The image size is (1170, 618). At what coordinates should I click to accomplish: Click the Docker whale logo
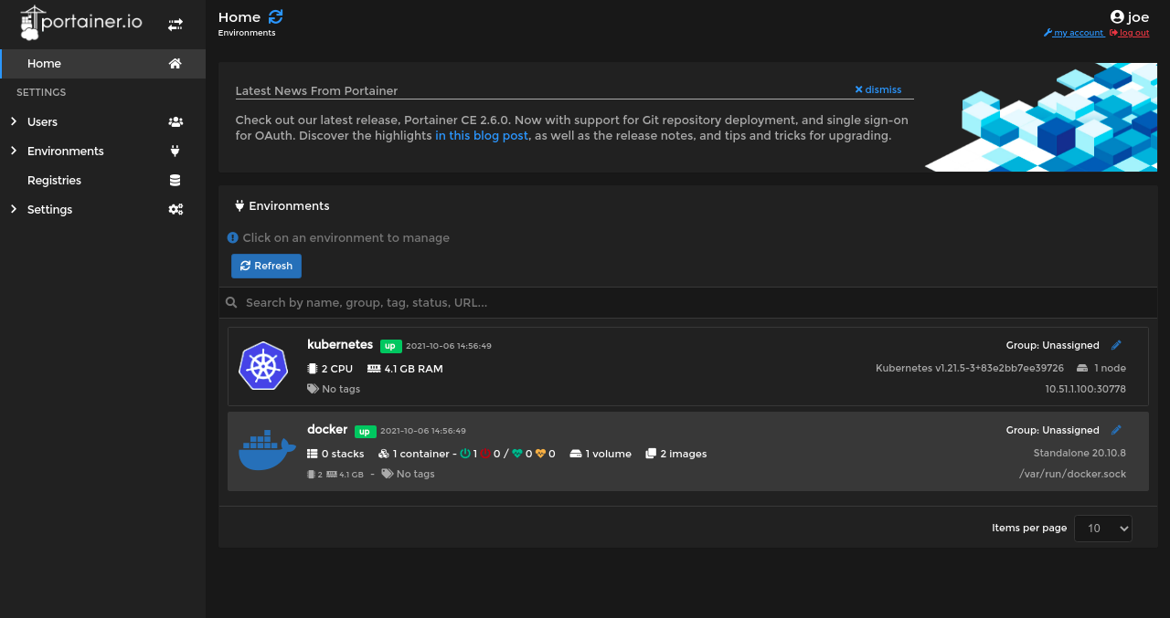tap(267, 451)
